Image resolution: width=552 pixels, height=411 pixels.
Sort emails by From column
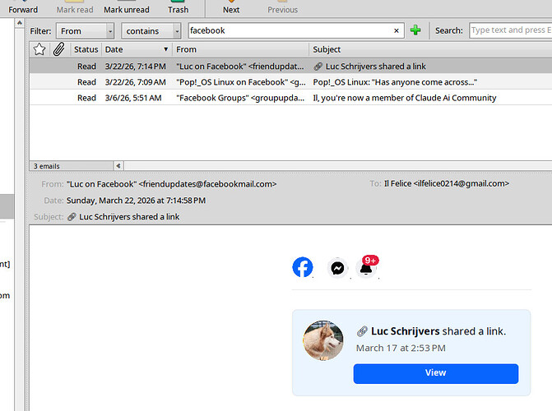(240, 49)
